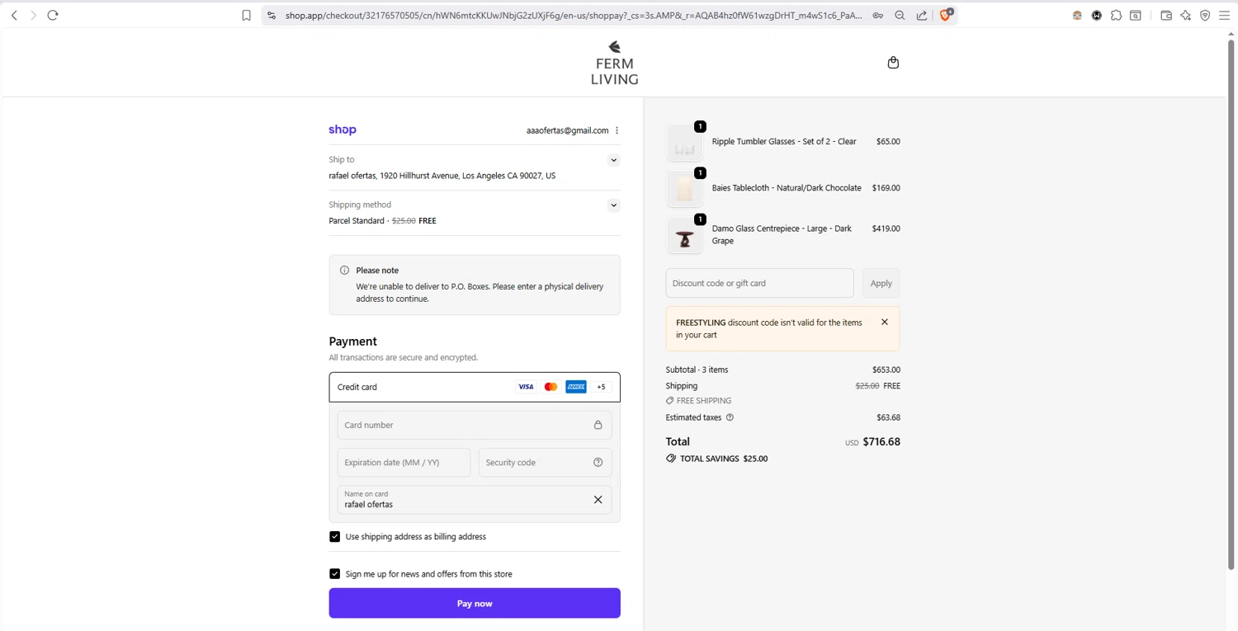This screenshot has height=631, width=1238.
Task: Expand the Ship to address section
Action: click(613, 160)
